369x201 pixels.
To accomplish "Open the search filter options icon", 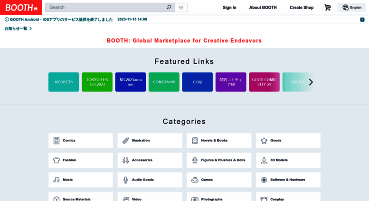I will (181, 8).
